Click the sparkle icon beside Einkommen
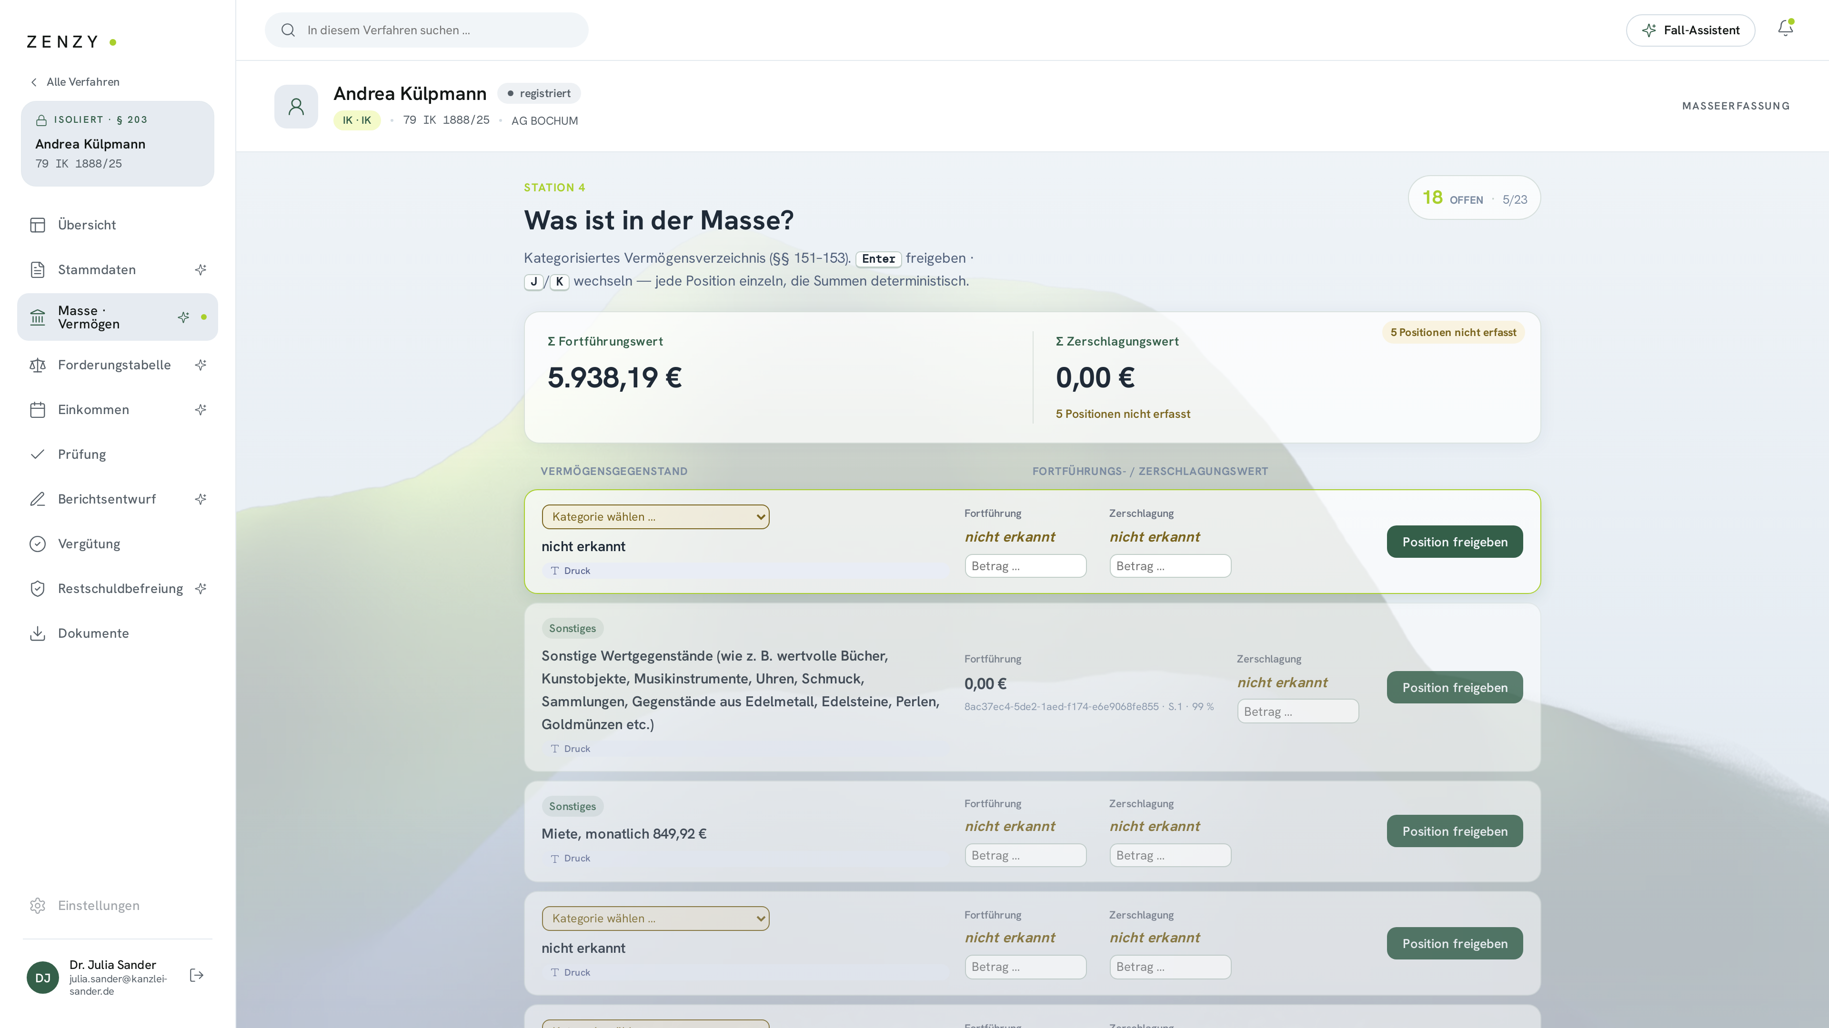The image size is (1829, 1028). pos(201,409)
